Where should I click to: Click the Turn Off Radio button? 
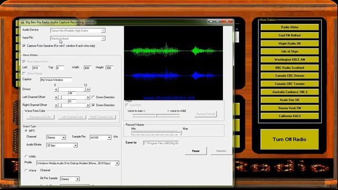[x=289, y=139]
